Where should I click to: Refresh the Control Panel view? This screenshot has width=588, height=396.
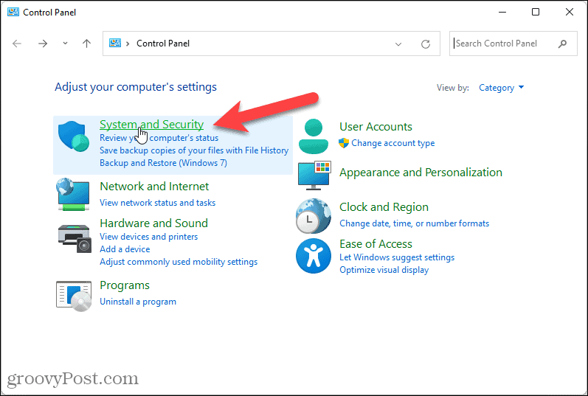(425, 44)
